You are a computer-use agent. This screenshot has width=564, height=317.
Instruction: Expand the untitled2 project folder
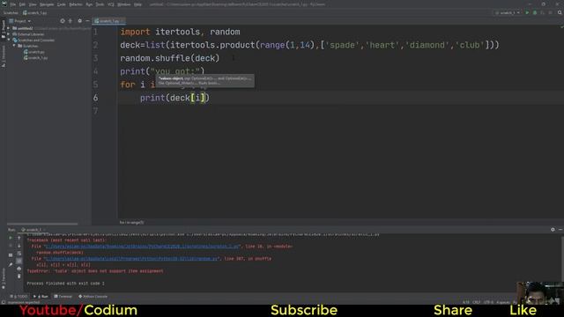click(9, 28)
